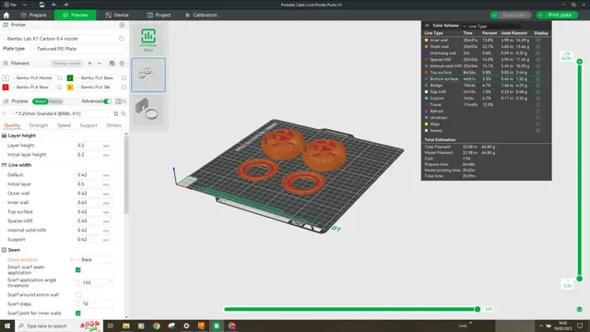The image size is (590, 332).
Task: Open Task View on the taskbar
Action: click(111, 326)
